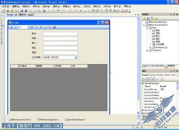The width and height of the screenshot is (179, 130).
Task: Click Configure DataSet wizard icon
Action: [152, 18]
